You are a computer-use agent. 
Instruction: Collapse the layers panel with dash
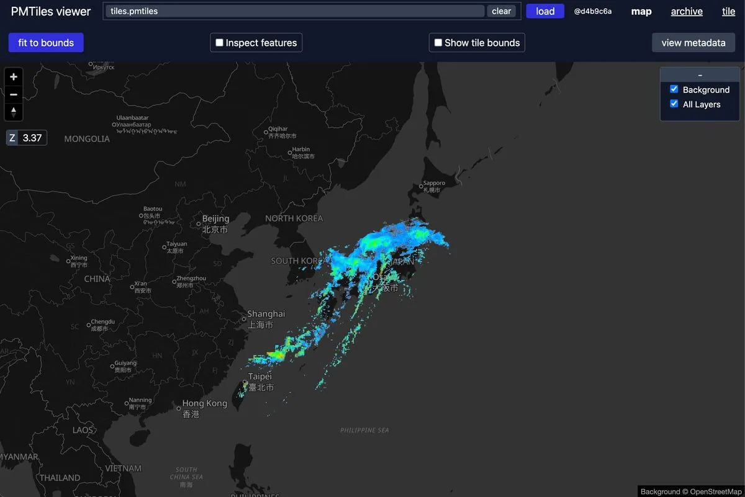pos(700,74)
